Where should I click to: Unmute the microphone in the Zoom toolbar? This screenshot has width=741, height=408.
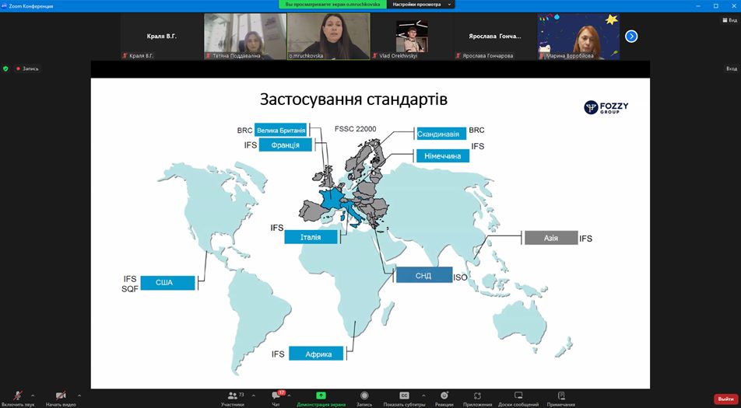tap(18, 396)
